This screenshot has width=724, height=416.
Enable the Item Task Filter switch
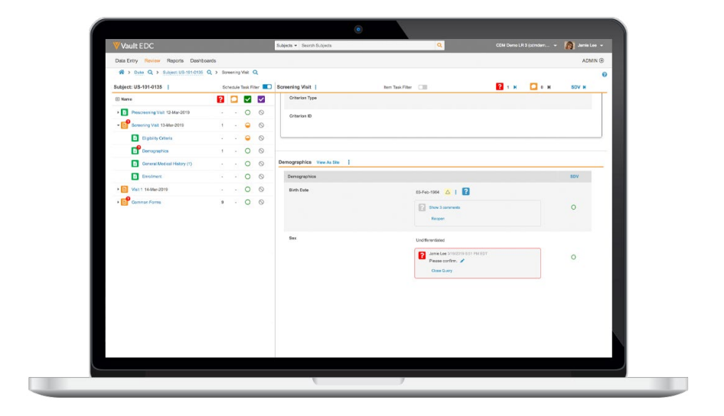422,87
